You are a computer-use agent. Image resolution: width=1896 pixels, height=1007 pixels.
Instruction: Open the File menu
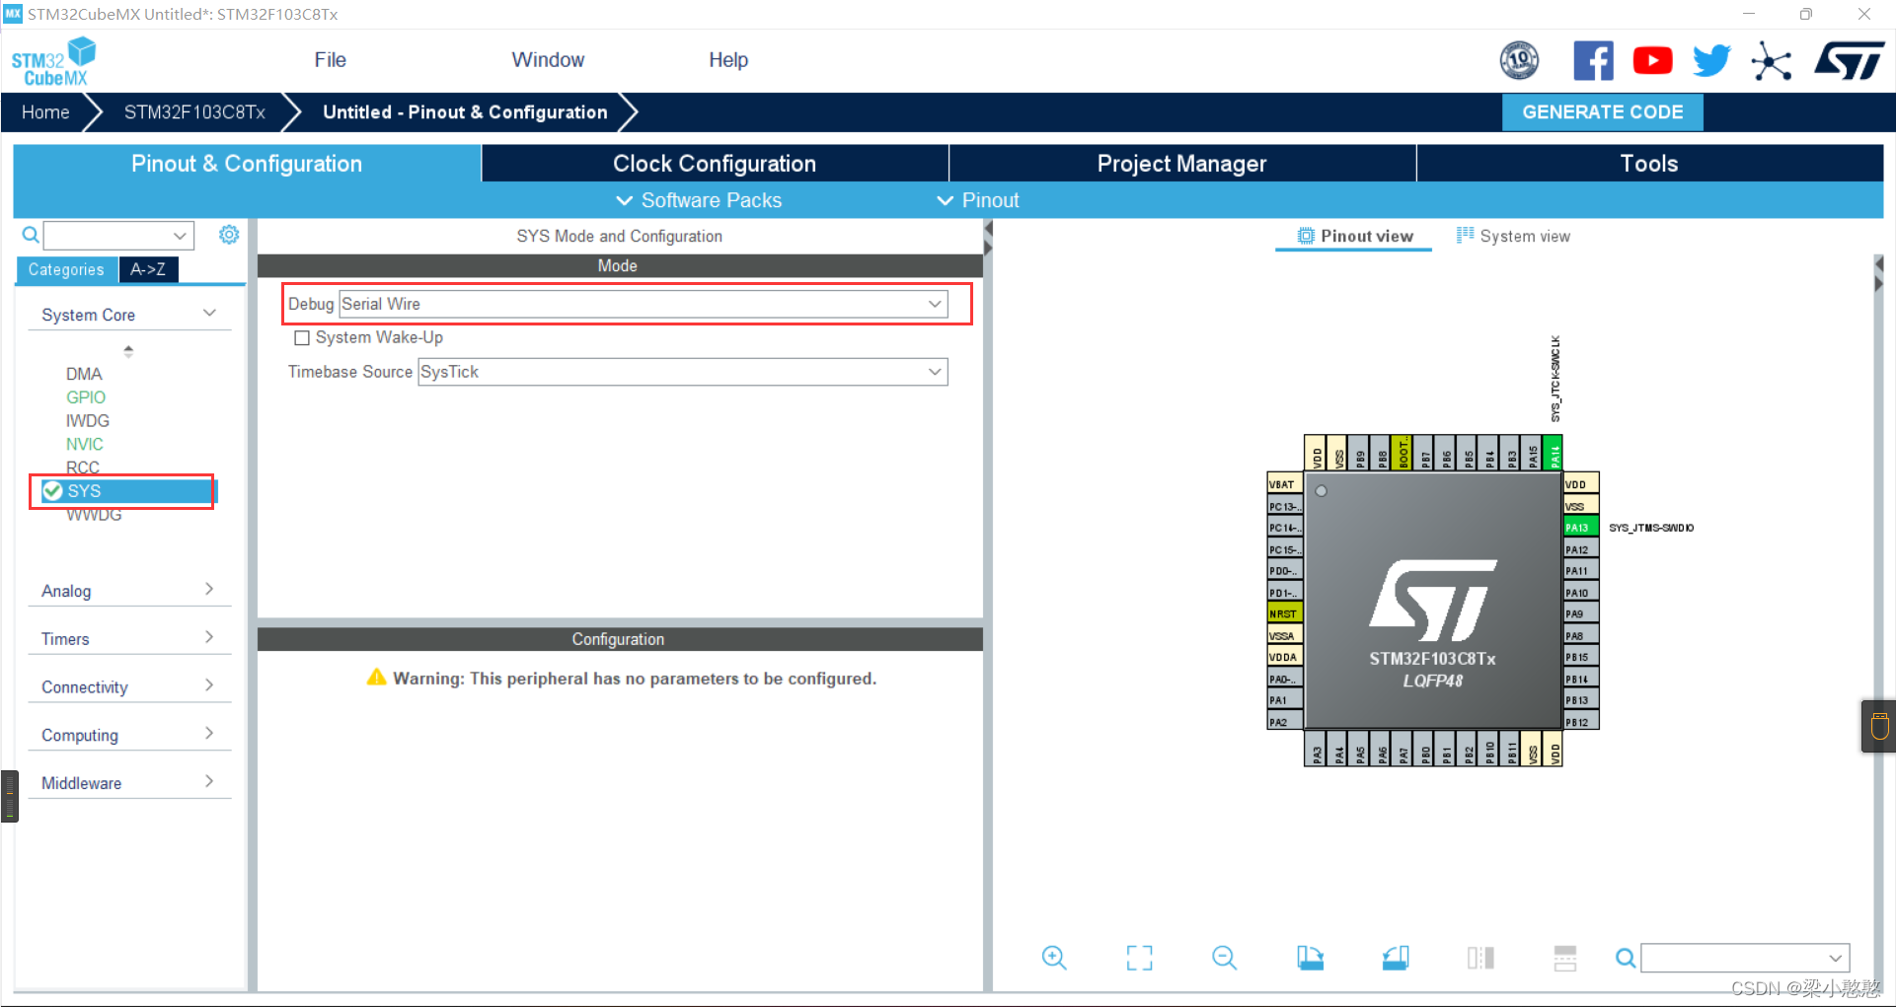click(330, 60)
